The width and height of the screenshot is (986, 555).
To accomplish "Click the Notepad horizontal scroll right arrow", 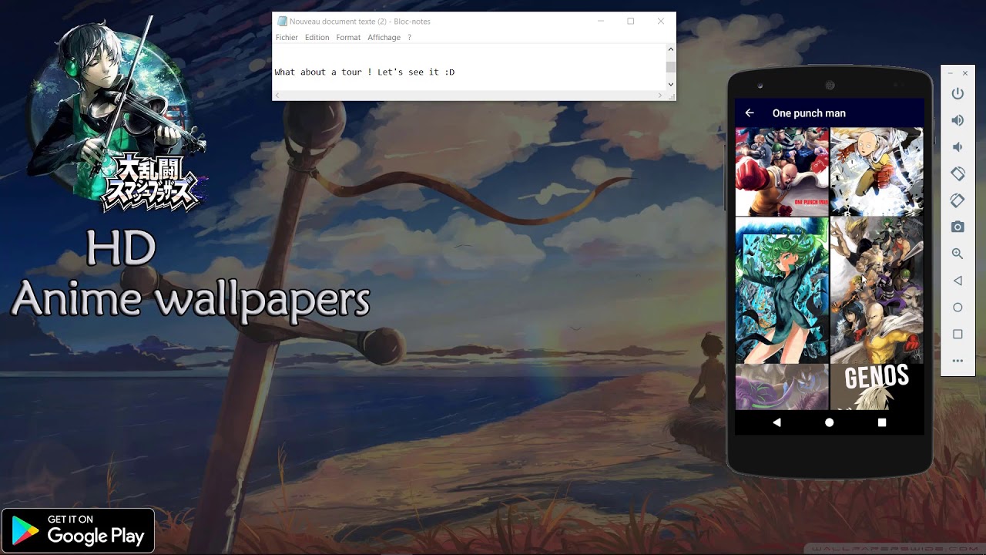I will (x=660, y=96).
